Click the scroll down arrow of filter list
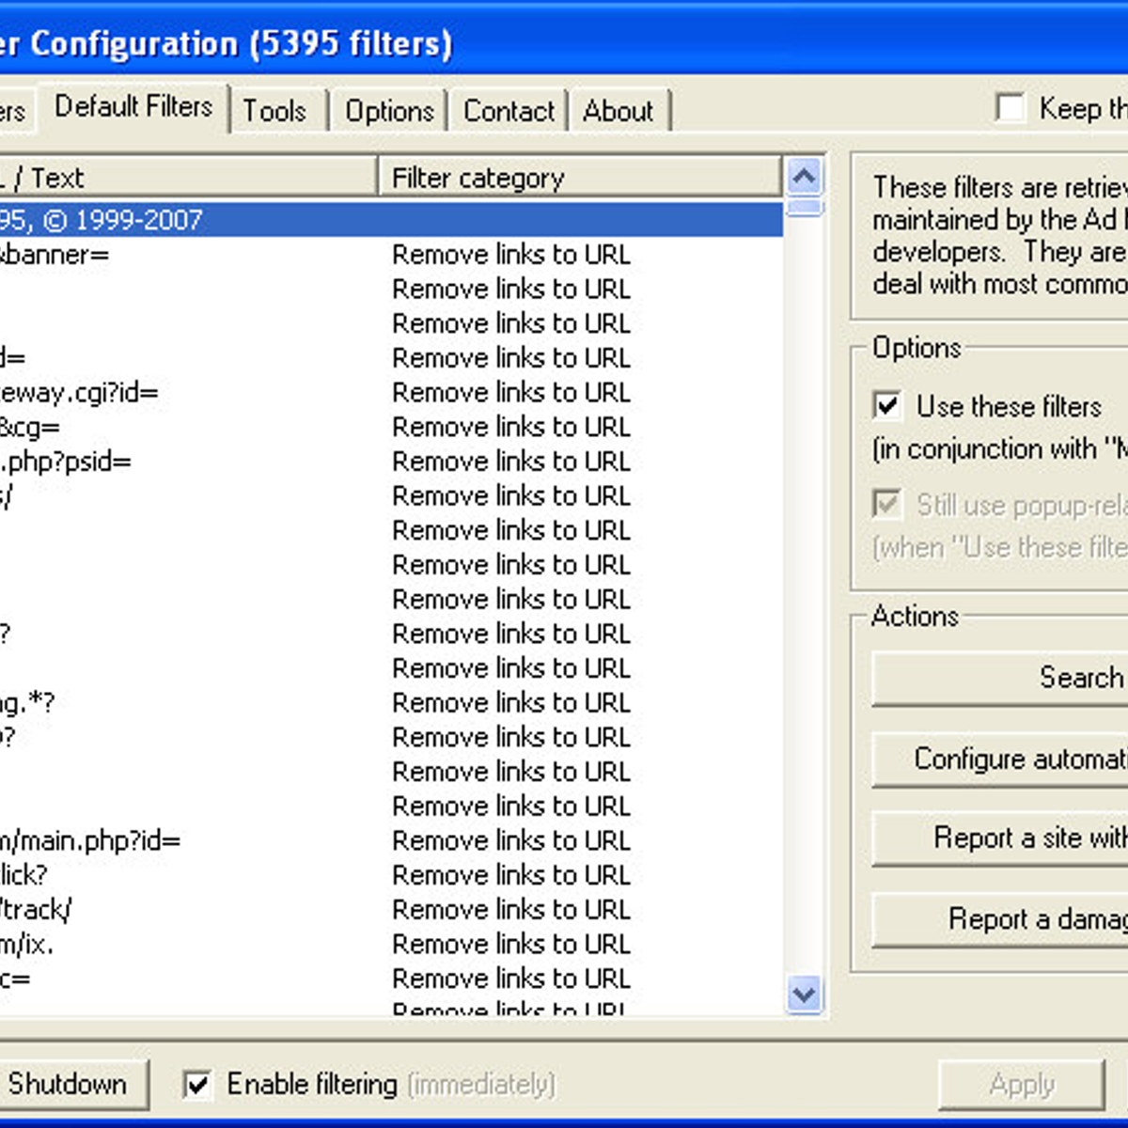Image resolution: width=1128 pixels, height=1128 pixels. 804,994
